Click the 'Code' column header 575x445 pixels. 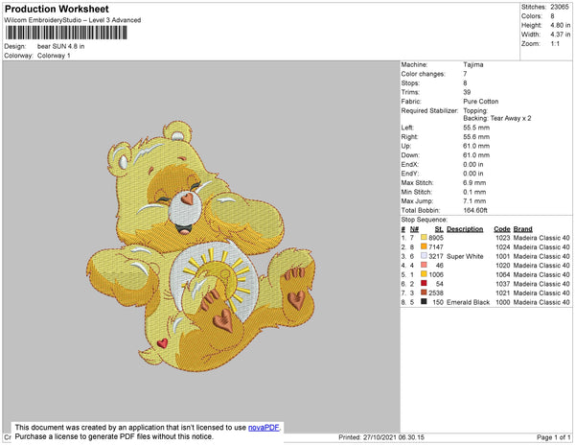click(x=502, y=229)
